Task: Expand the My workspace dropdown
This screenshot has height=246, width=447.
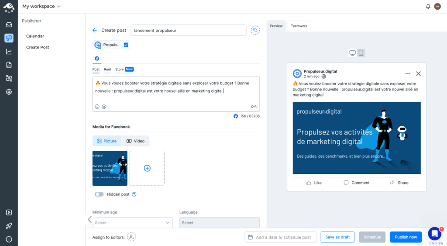Action: pos(41,6)
